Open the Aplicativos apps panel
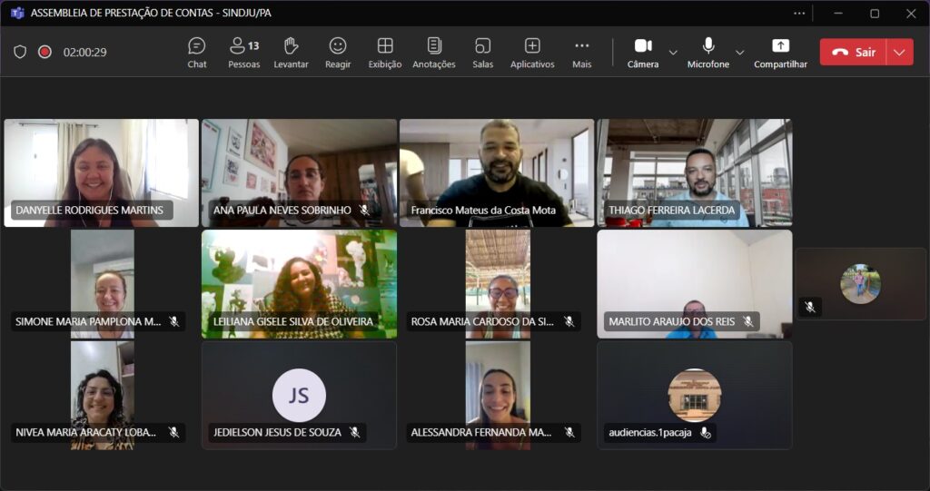930x491 pixels. click(x=532, y=52)
